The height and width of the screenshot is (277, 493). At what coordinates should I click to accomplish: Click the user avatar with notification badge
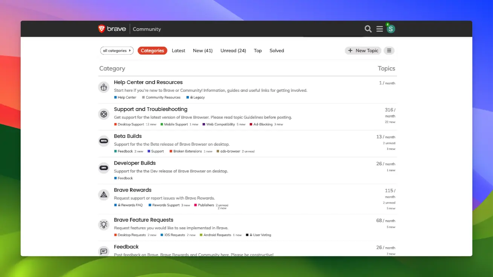click(x=391, y=29)
